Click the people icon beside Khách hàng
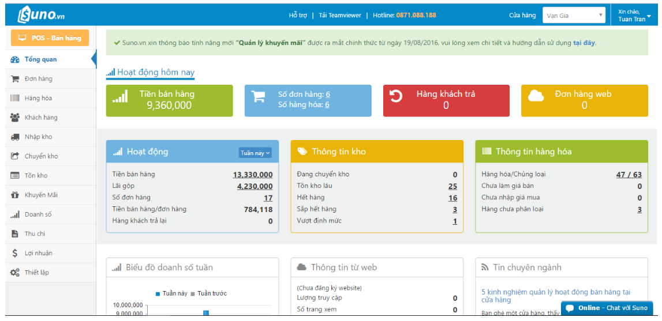The image size is (662, 321). coord(15,118)
